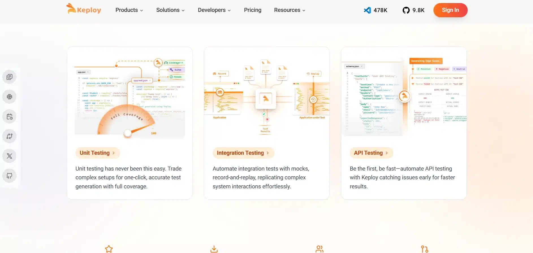This screenshot has width=533, height=253.
Task: Open the docs icon in left sidebar
Action: click(9, 77)
